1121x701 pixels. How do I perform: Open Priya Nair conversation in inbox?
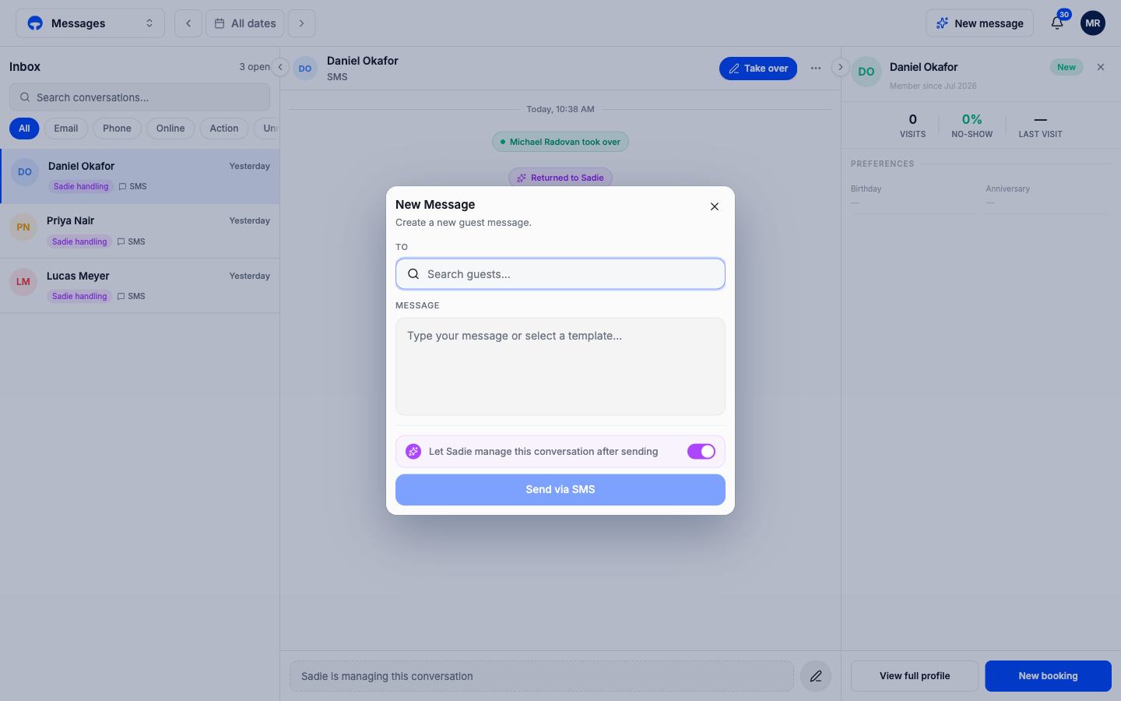click(x=140, y=231)
